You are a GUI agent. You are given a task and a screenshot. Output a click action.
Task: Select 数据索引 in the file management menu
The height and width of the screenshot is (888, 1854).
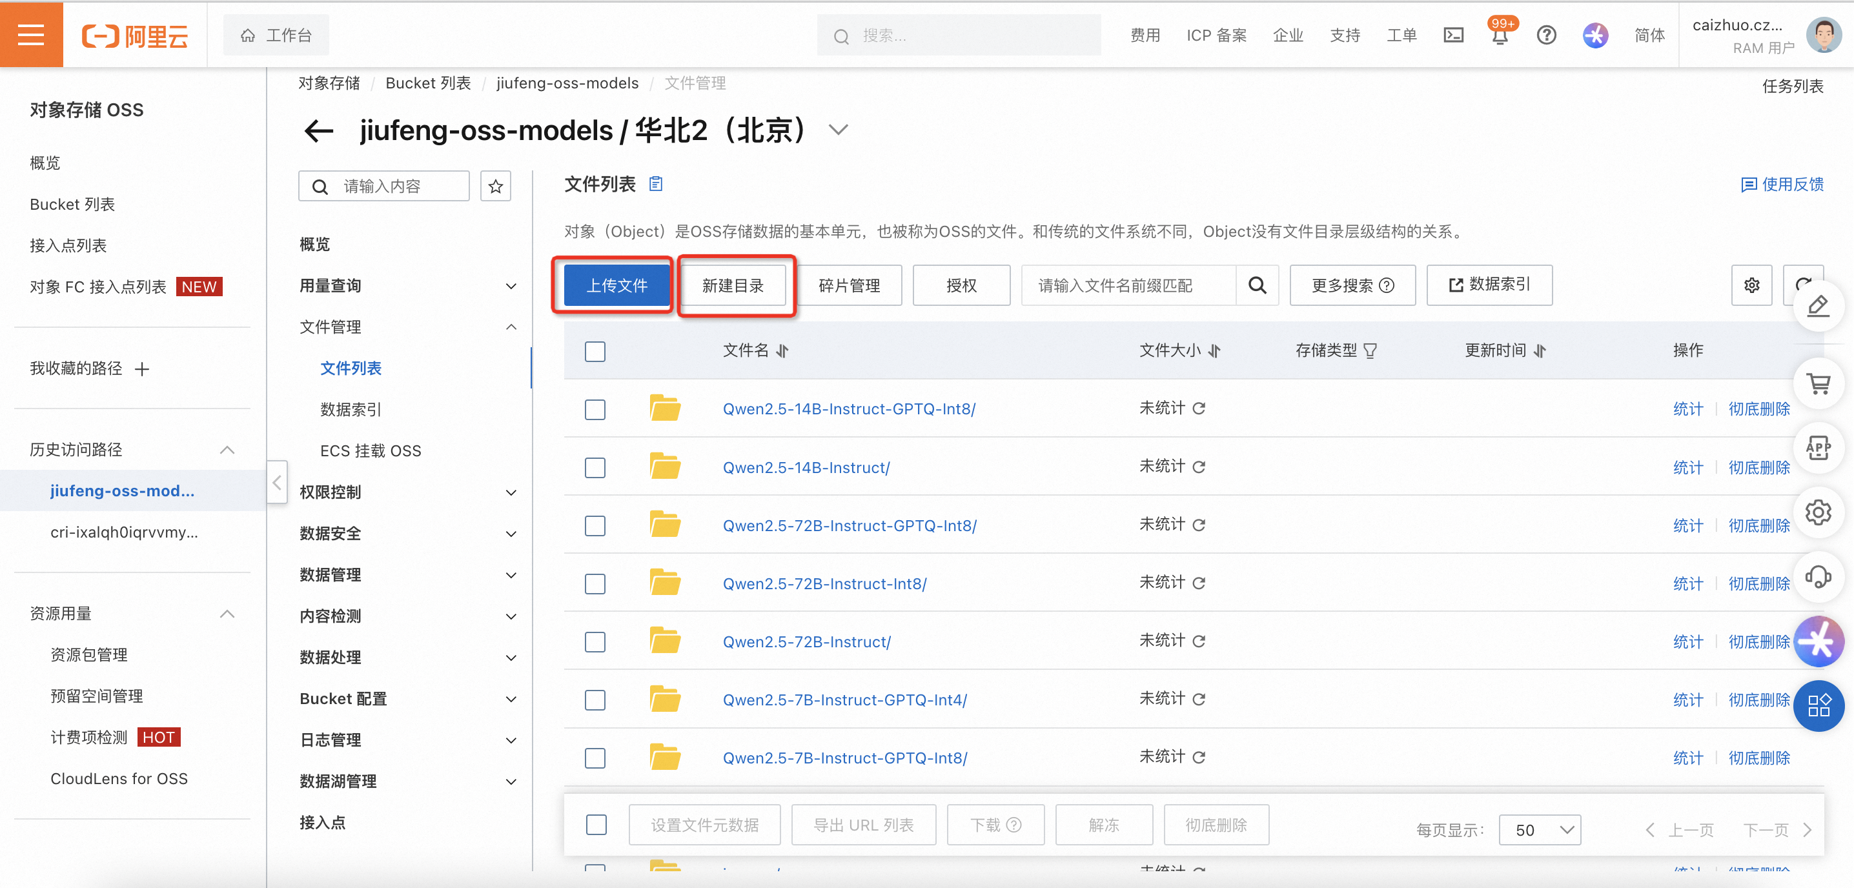[x=351, y=409]
